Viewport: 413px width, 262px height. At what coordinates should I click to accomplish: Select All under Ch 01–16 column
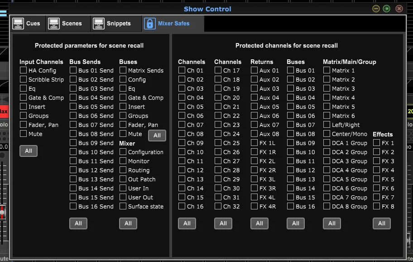[187, 223]
